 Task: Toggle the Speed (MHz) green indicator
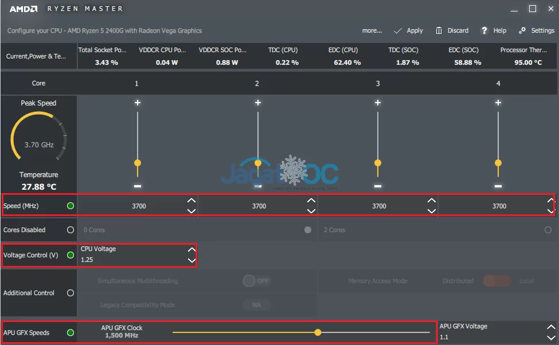[x=71, y=206]
